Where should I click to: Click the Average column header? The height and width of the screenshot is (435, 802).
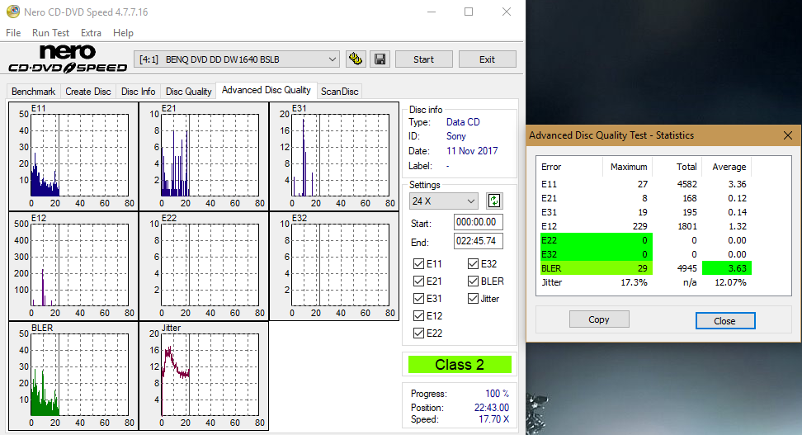[x=729, y=167]
